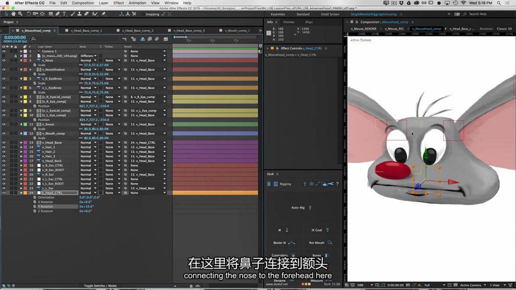This screenshot has width=516, height=290.
Task: Hide the Camera 1 layer
Action: point(4,51)
